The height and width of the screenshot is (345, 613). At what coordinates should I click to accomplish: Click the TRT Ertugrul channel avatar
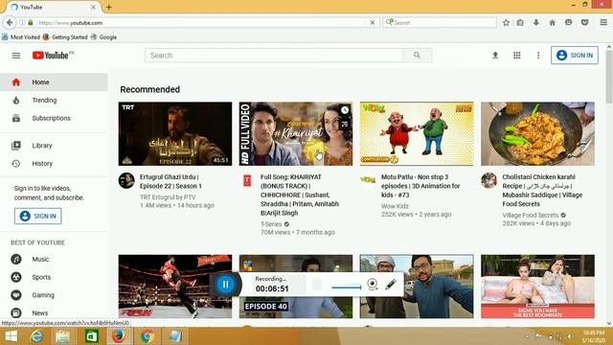tap(126, 181)
